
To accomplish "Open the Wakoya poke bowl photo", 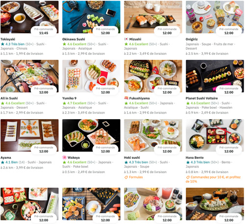I will [91, 135].
